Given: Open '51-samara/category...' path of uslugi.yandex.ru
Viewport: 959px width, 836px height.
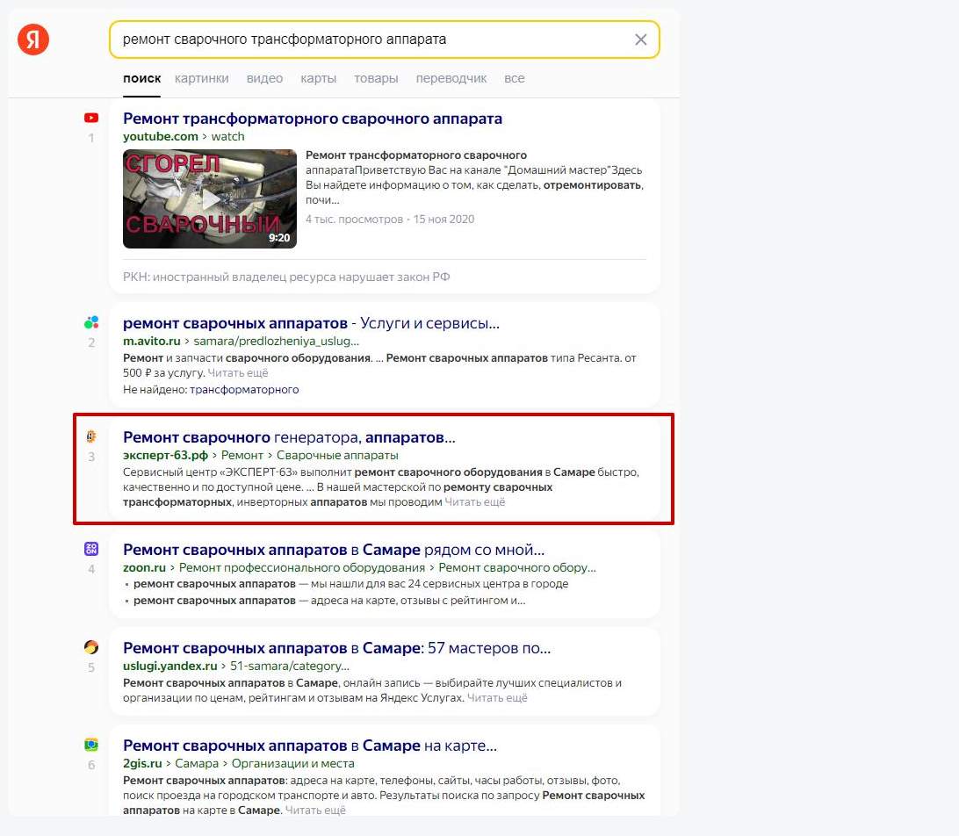Looking at the screenshot, I should tap(290, 666).
